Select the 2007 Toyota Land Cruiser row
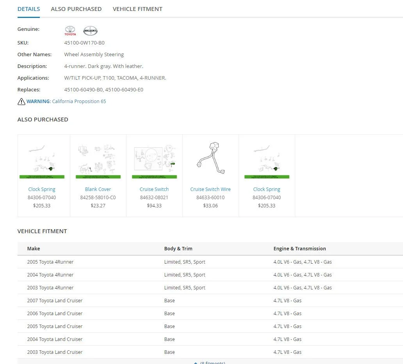This screenshot has height=364, width=403. pyautogui.click(x=210, y=300)
